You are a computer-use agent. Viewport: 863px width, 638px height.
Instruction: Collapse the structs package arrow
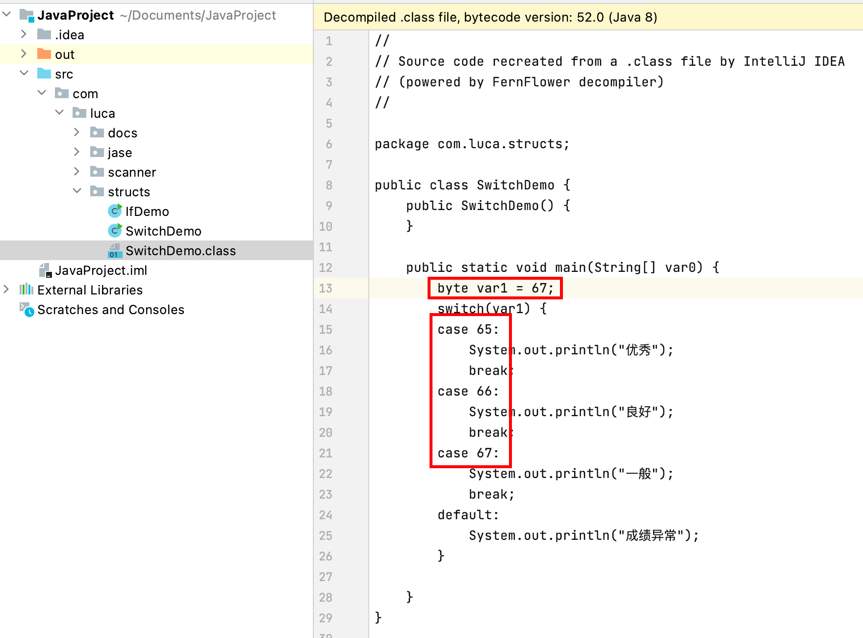(77, 191)
